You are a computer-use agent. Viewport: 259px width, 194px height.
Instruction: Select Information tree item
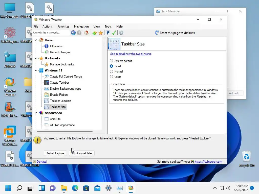tap(56, 46)
